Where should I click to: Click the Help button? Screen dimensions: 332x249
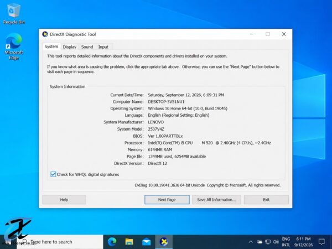[x=64, y=199]
